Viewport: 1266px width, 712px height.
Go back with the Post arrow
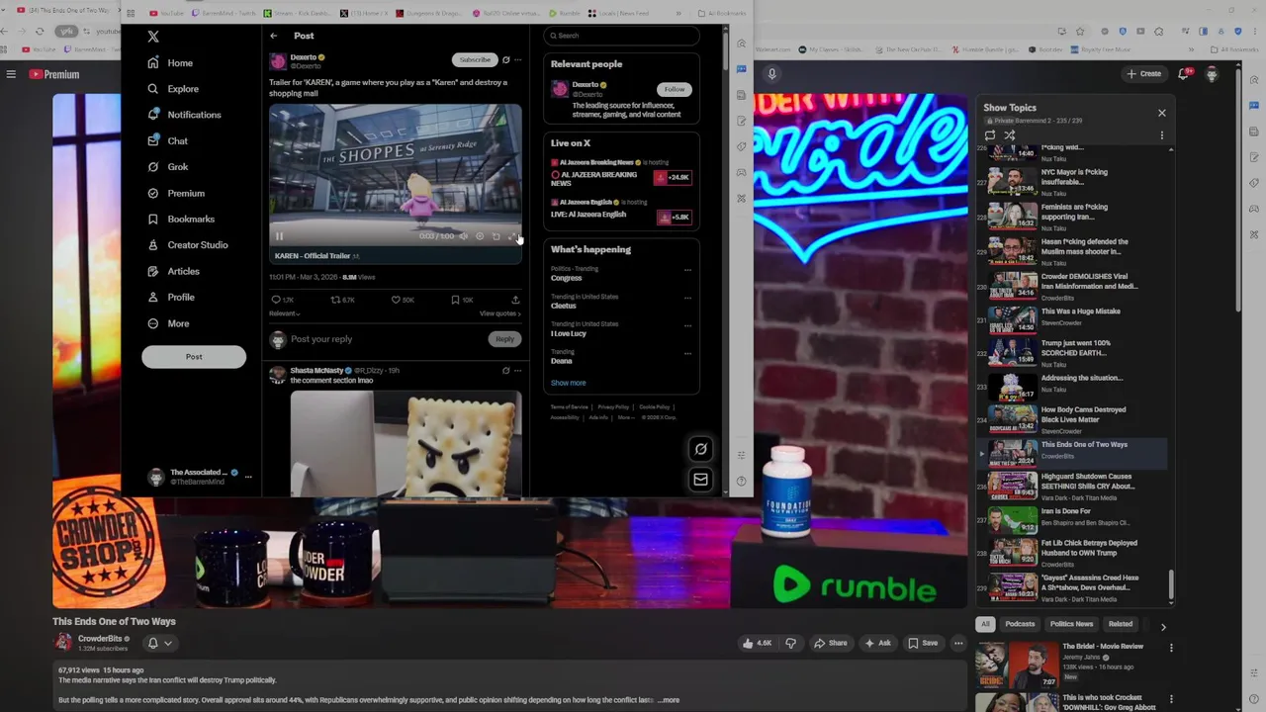click(274, 36)
